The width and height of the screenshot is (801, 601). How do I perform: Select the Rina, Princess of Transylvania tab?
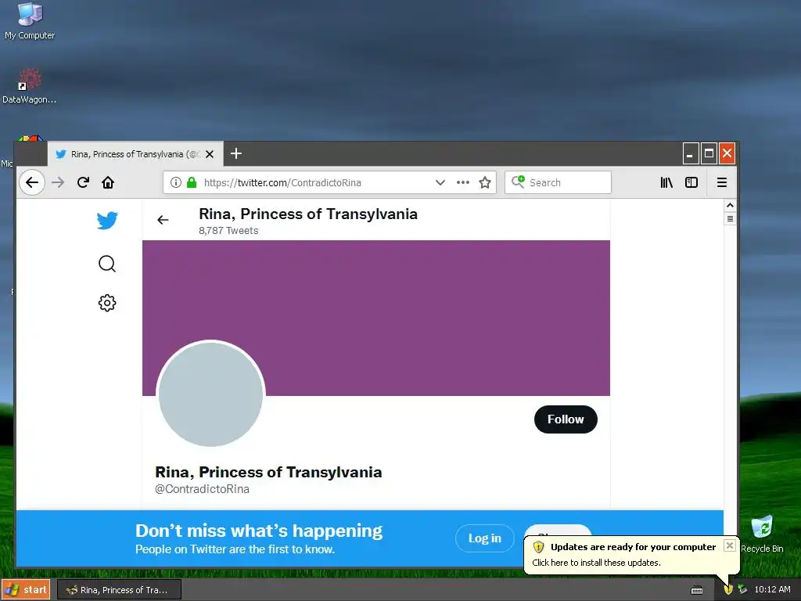pos(135,154)
